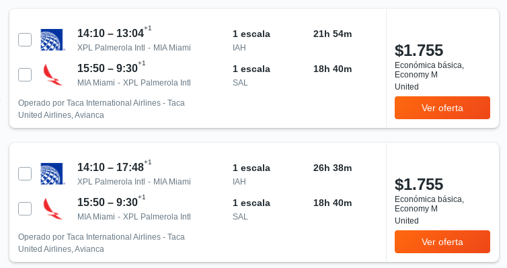
Task: Click Económica básica, Economy M in second card
Action: pyautogui.click(x=429, y=204)
